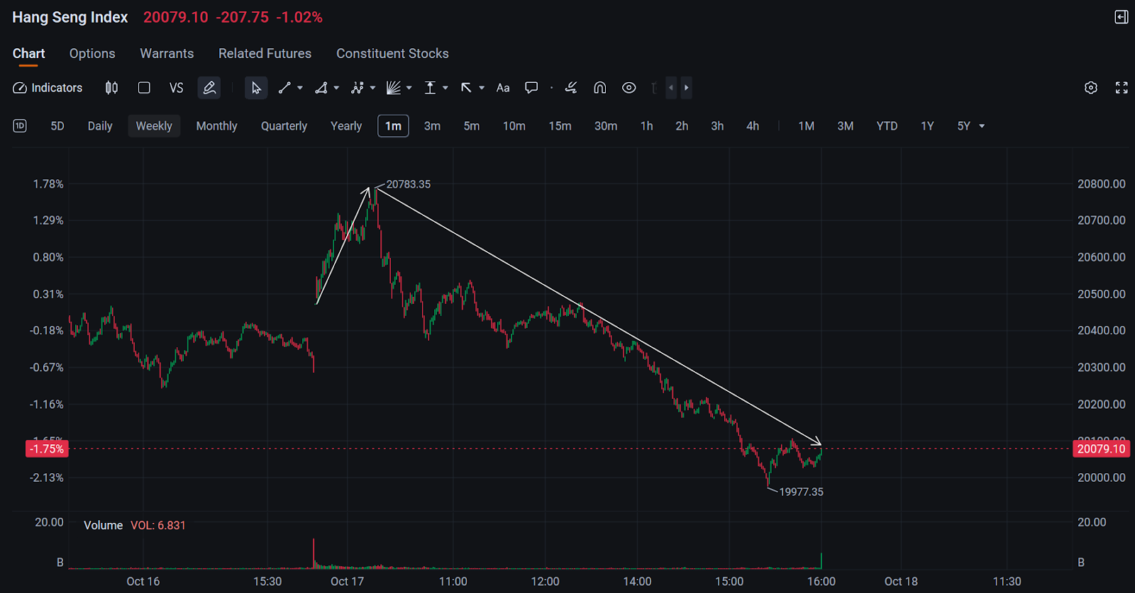Select the wave pattern drawing tool
The width and height of the screenshot is (1135, 593).
(x=358, y=88)
